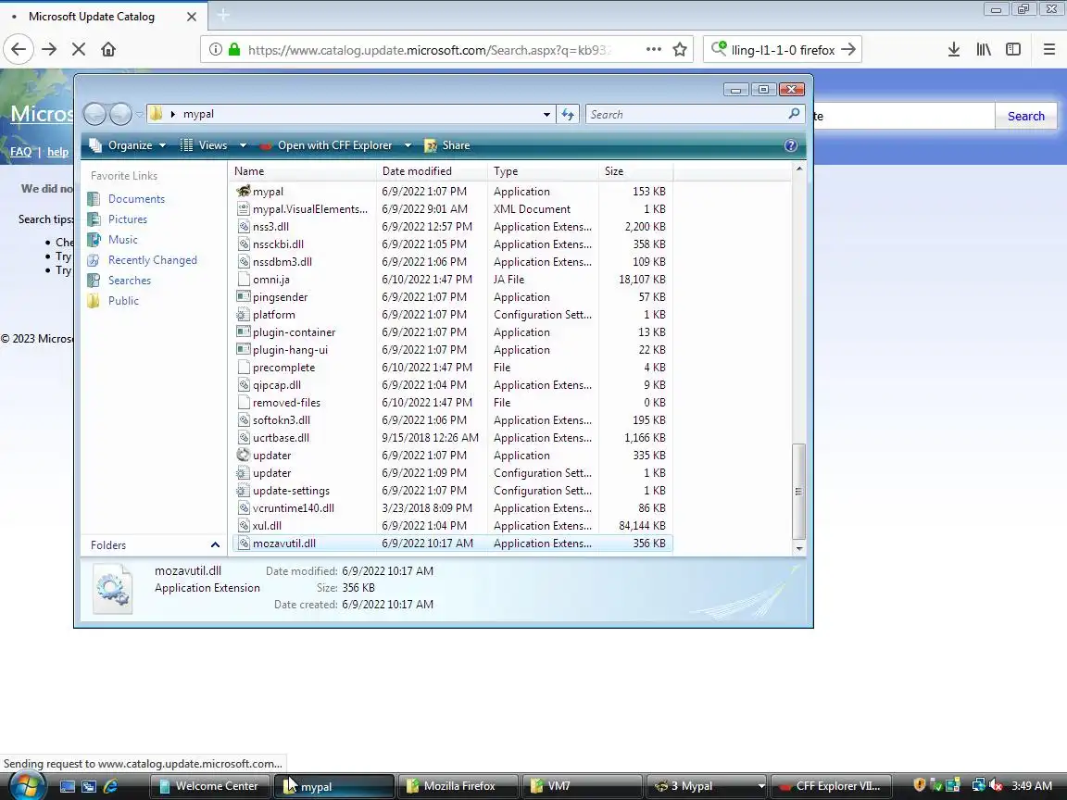Select the mypal application file icon
This screenshot has height=800, width=1067.
click(243, 191)
